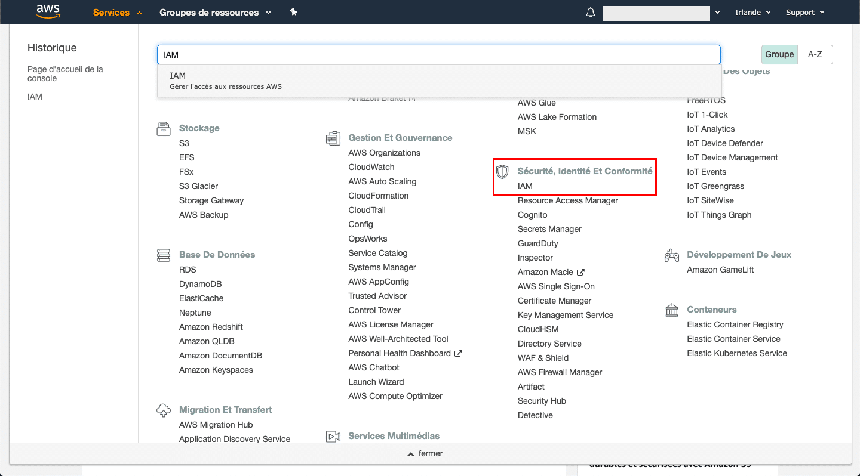860x476 pixels.
Task: Open CloudWatch service
Action: pos(371,167)
